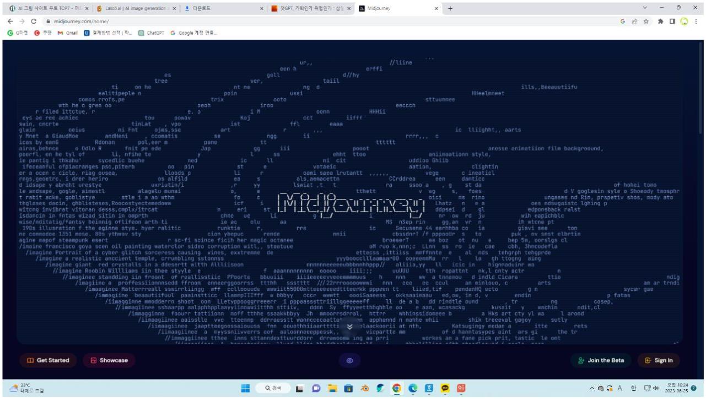Go back to previous page

10,21
